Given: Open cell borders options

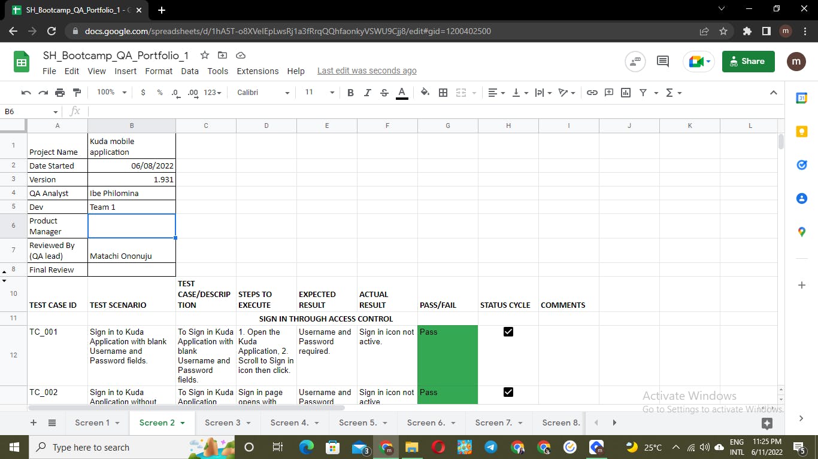Looking at the screenshot, I should [443, 93].
